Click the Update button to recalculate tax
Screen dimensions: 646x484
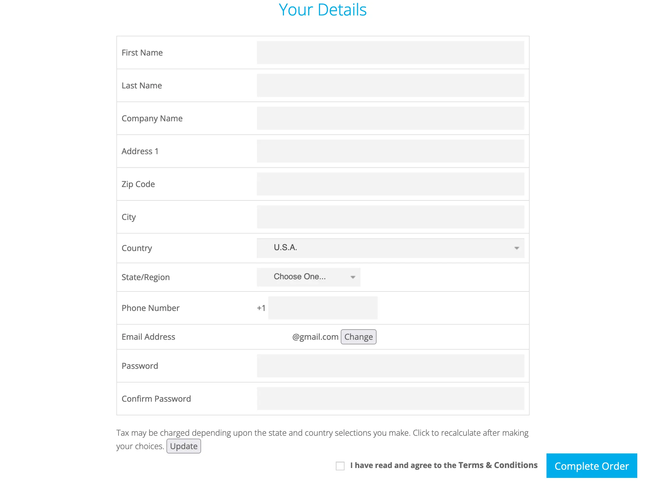183,446
